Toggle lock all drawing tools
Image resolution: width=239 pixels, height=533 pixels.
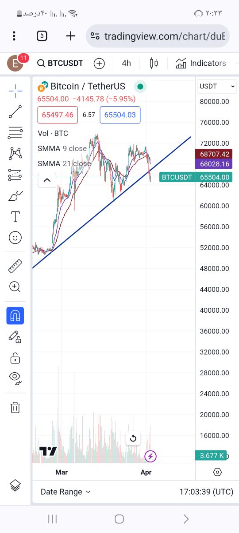coord(15,358)
